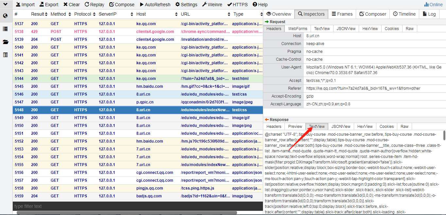Switch to the Timeline tab

click(x=404, y=14)
